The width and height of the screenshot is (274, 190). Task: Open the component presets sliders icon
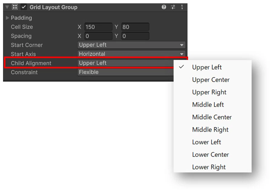click(x=173, y=7)
